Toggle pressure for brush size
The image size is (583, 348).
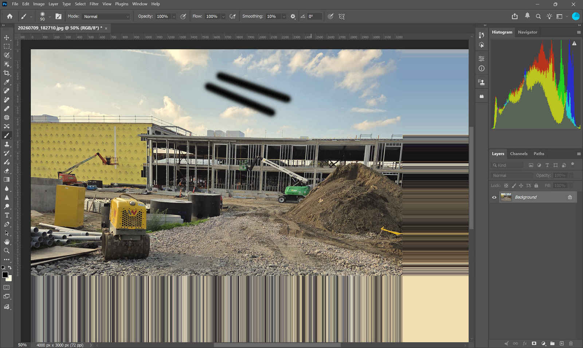pyautogui.click(x=330, y=16)
